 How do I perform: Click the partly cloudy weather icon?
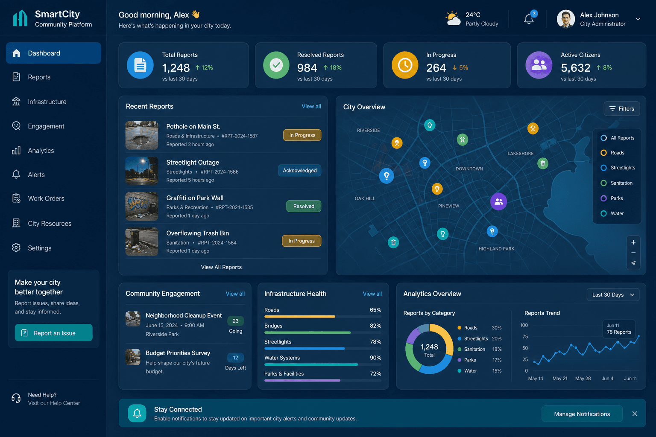453,19
